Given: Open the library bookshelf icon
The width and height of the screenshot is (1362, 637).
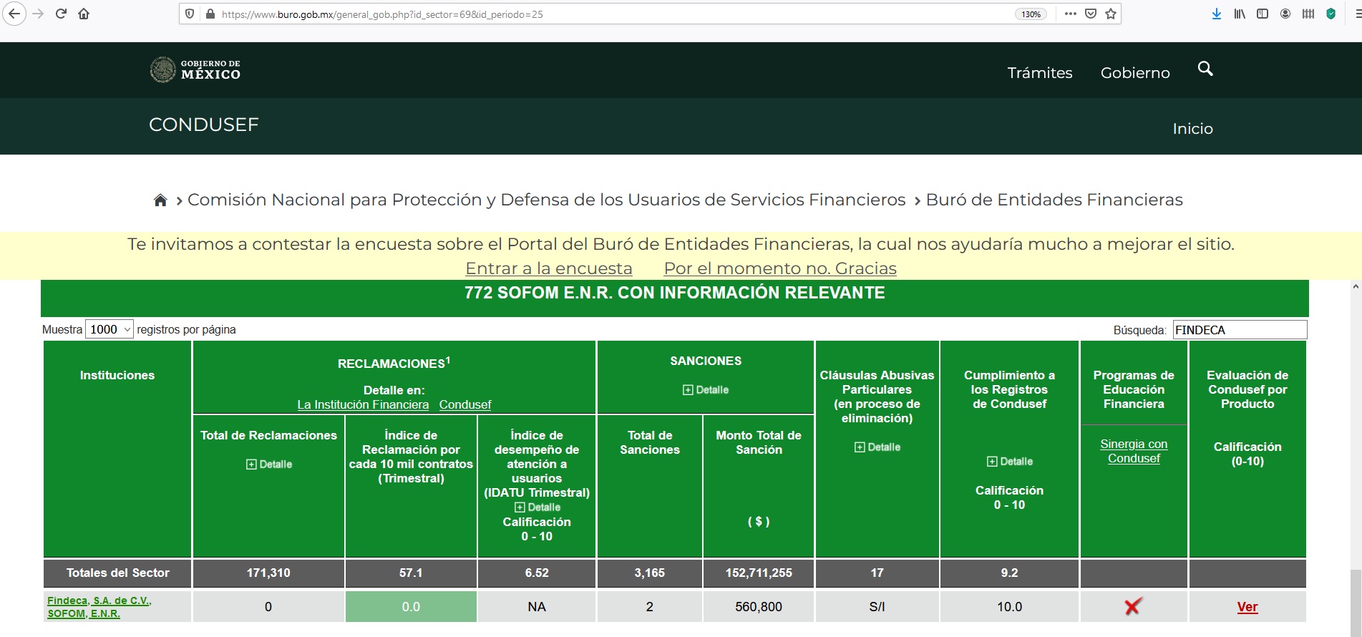Looking at the screenshot, I should click(x=1240, y=14).
